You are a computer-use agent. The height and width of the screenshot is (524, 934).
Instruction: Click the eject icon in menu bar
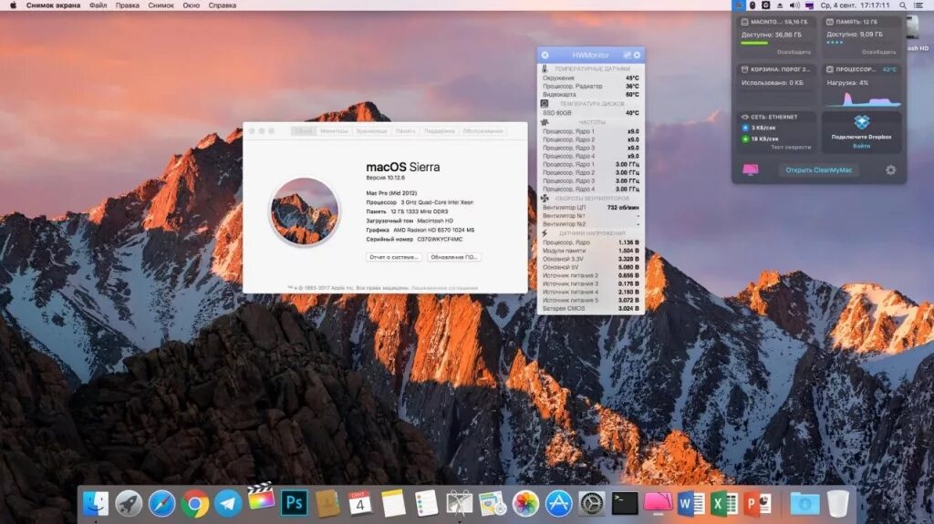tap(780, 5)
